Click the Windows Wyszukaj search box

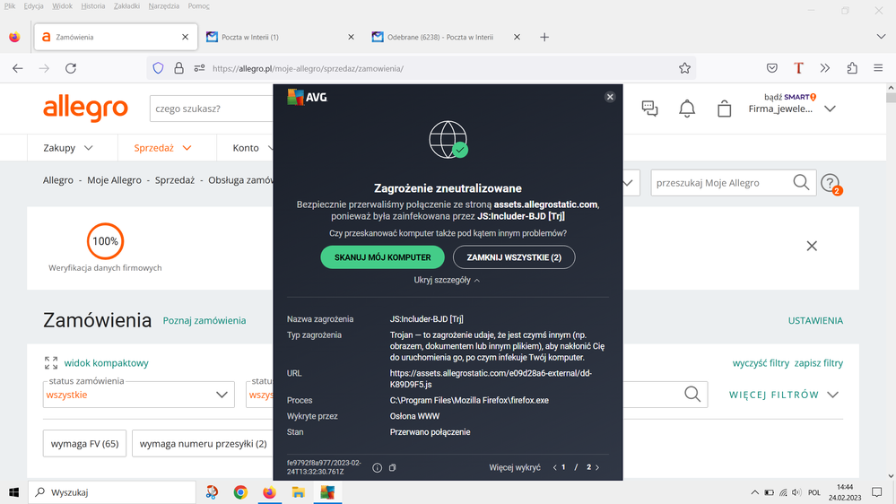[112, 492]
